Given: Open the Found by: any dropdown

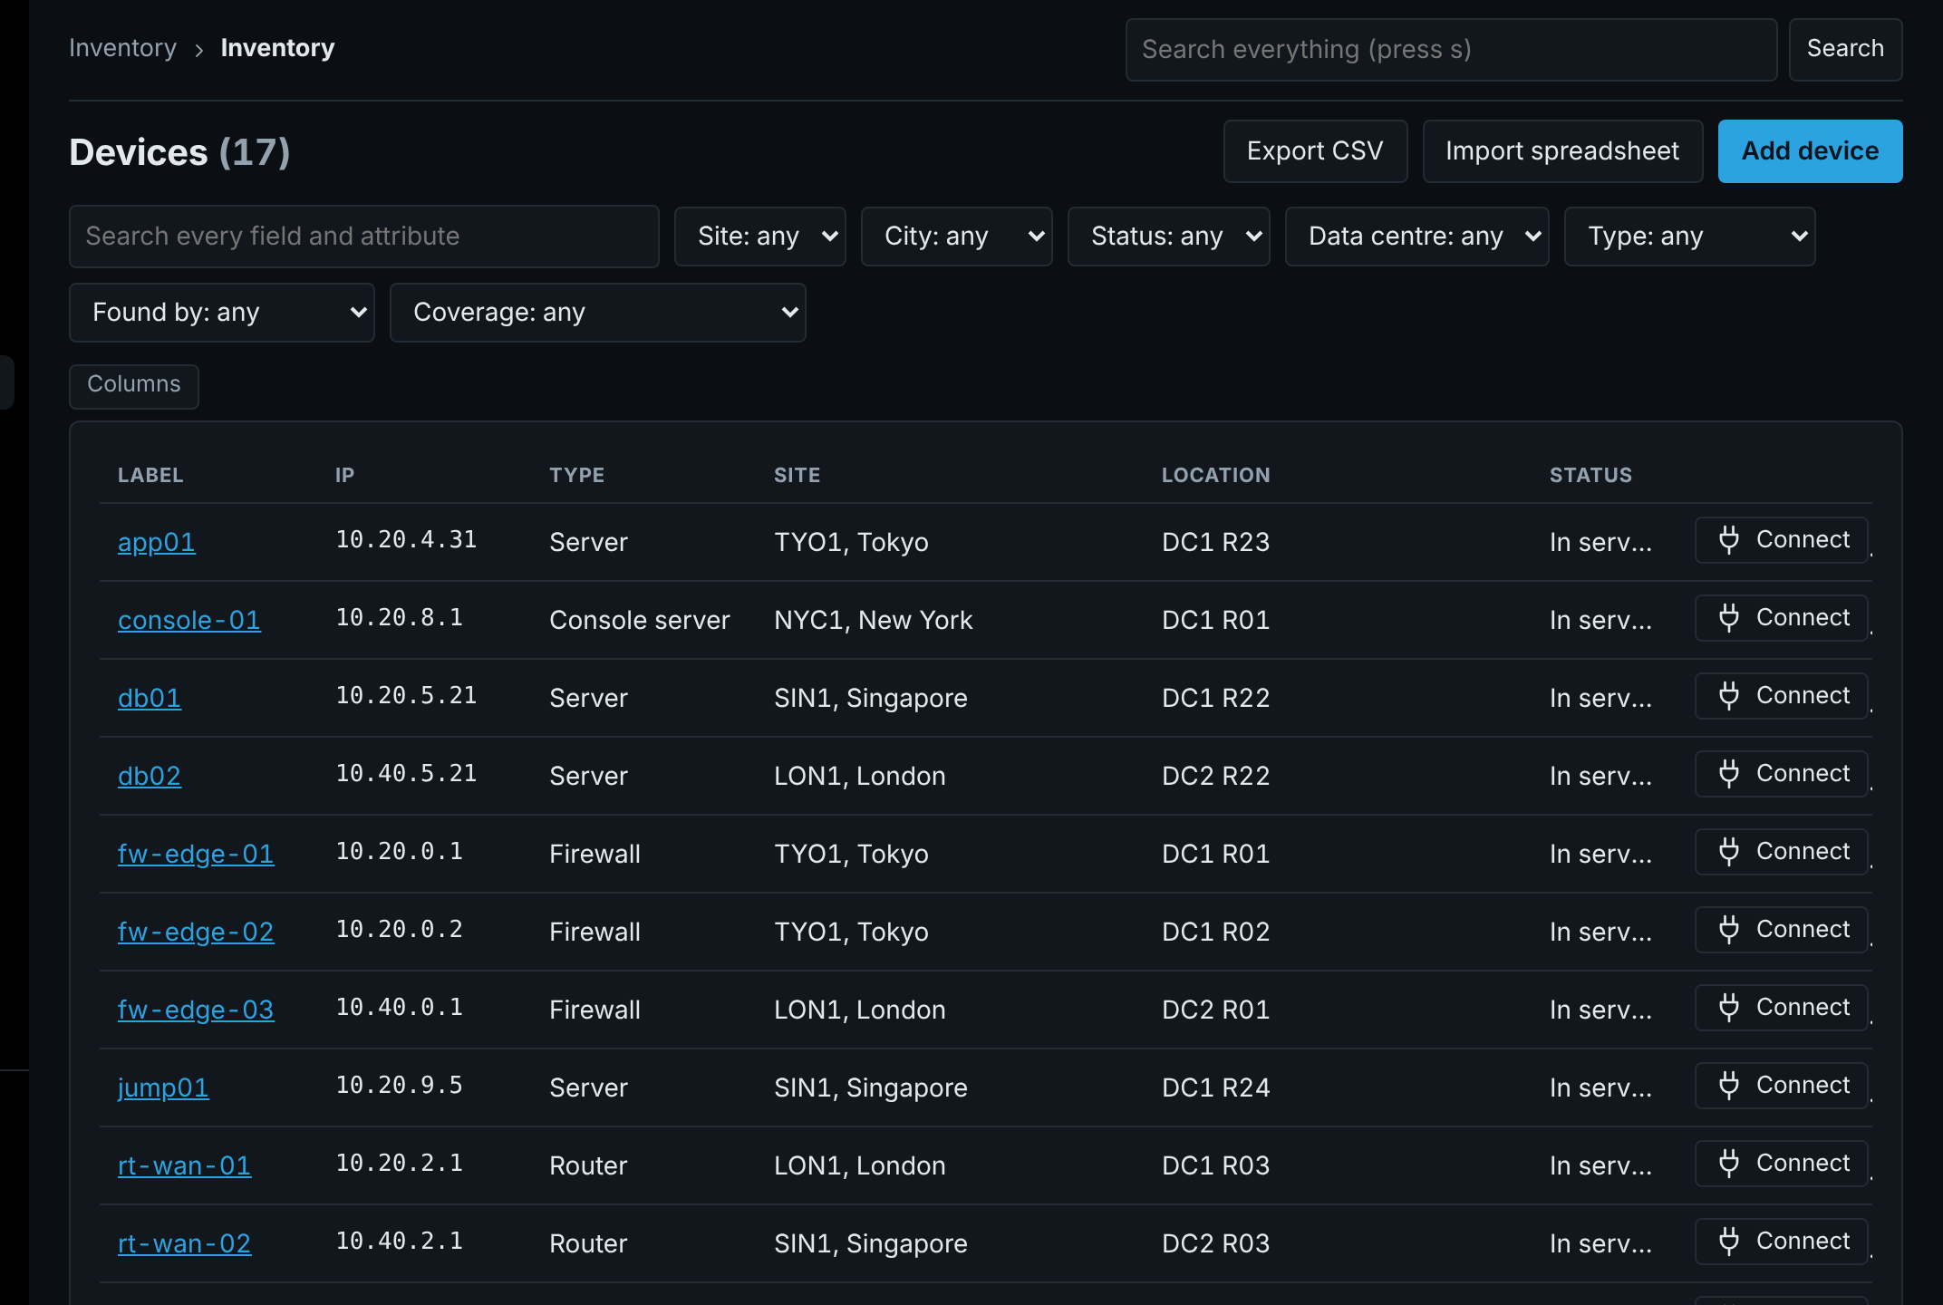Looking at the screenshot, I should tap(221, 313).
